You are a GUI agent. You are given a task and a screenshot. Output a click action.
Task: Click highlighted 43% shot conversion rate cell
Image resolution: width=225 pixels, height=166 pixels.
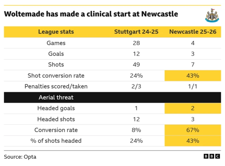193,76
